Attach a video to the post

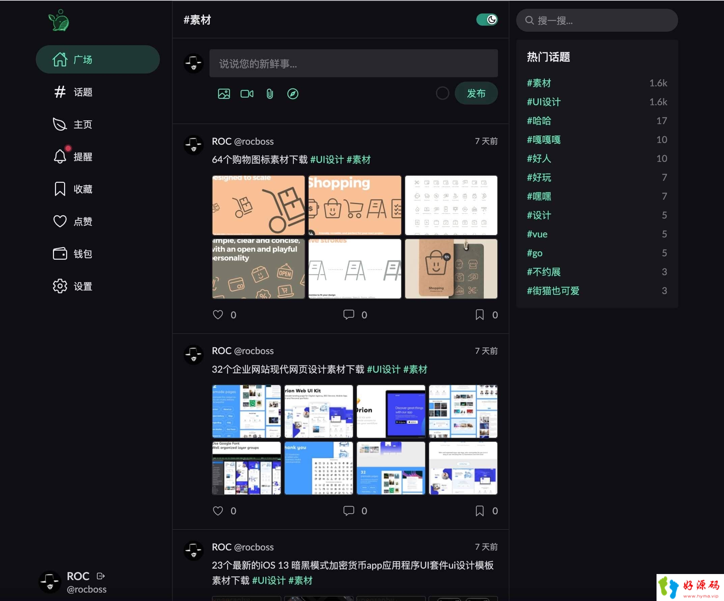[247, 94]
